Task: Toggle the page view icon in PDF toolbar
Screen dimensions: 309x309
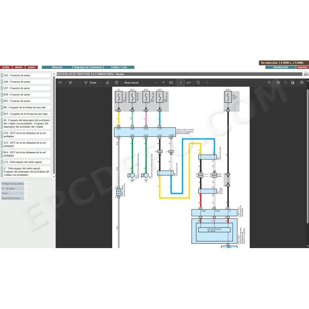Action: [117, 83]
